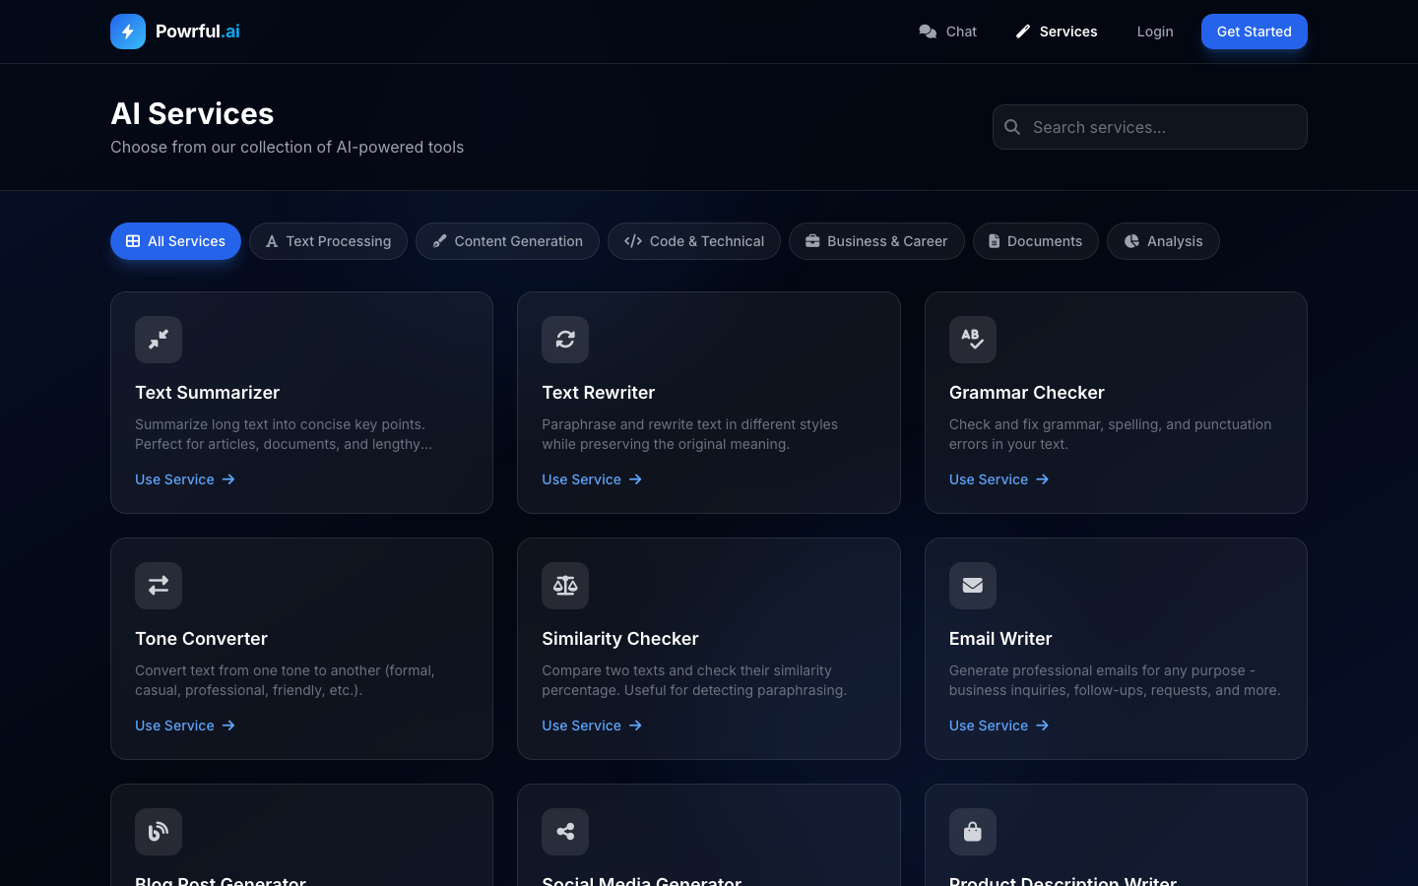Click the AI Services page heading

pyautogui.click(x=192, y=113)
